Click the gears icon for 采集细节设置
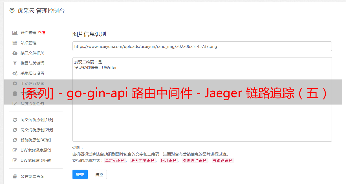Image resolution: width=346 pixels, height=184 pixels. click(15, 73)
